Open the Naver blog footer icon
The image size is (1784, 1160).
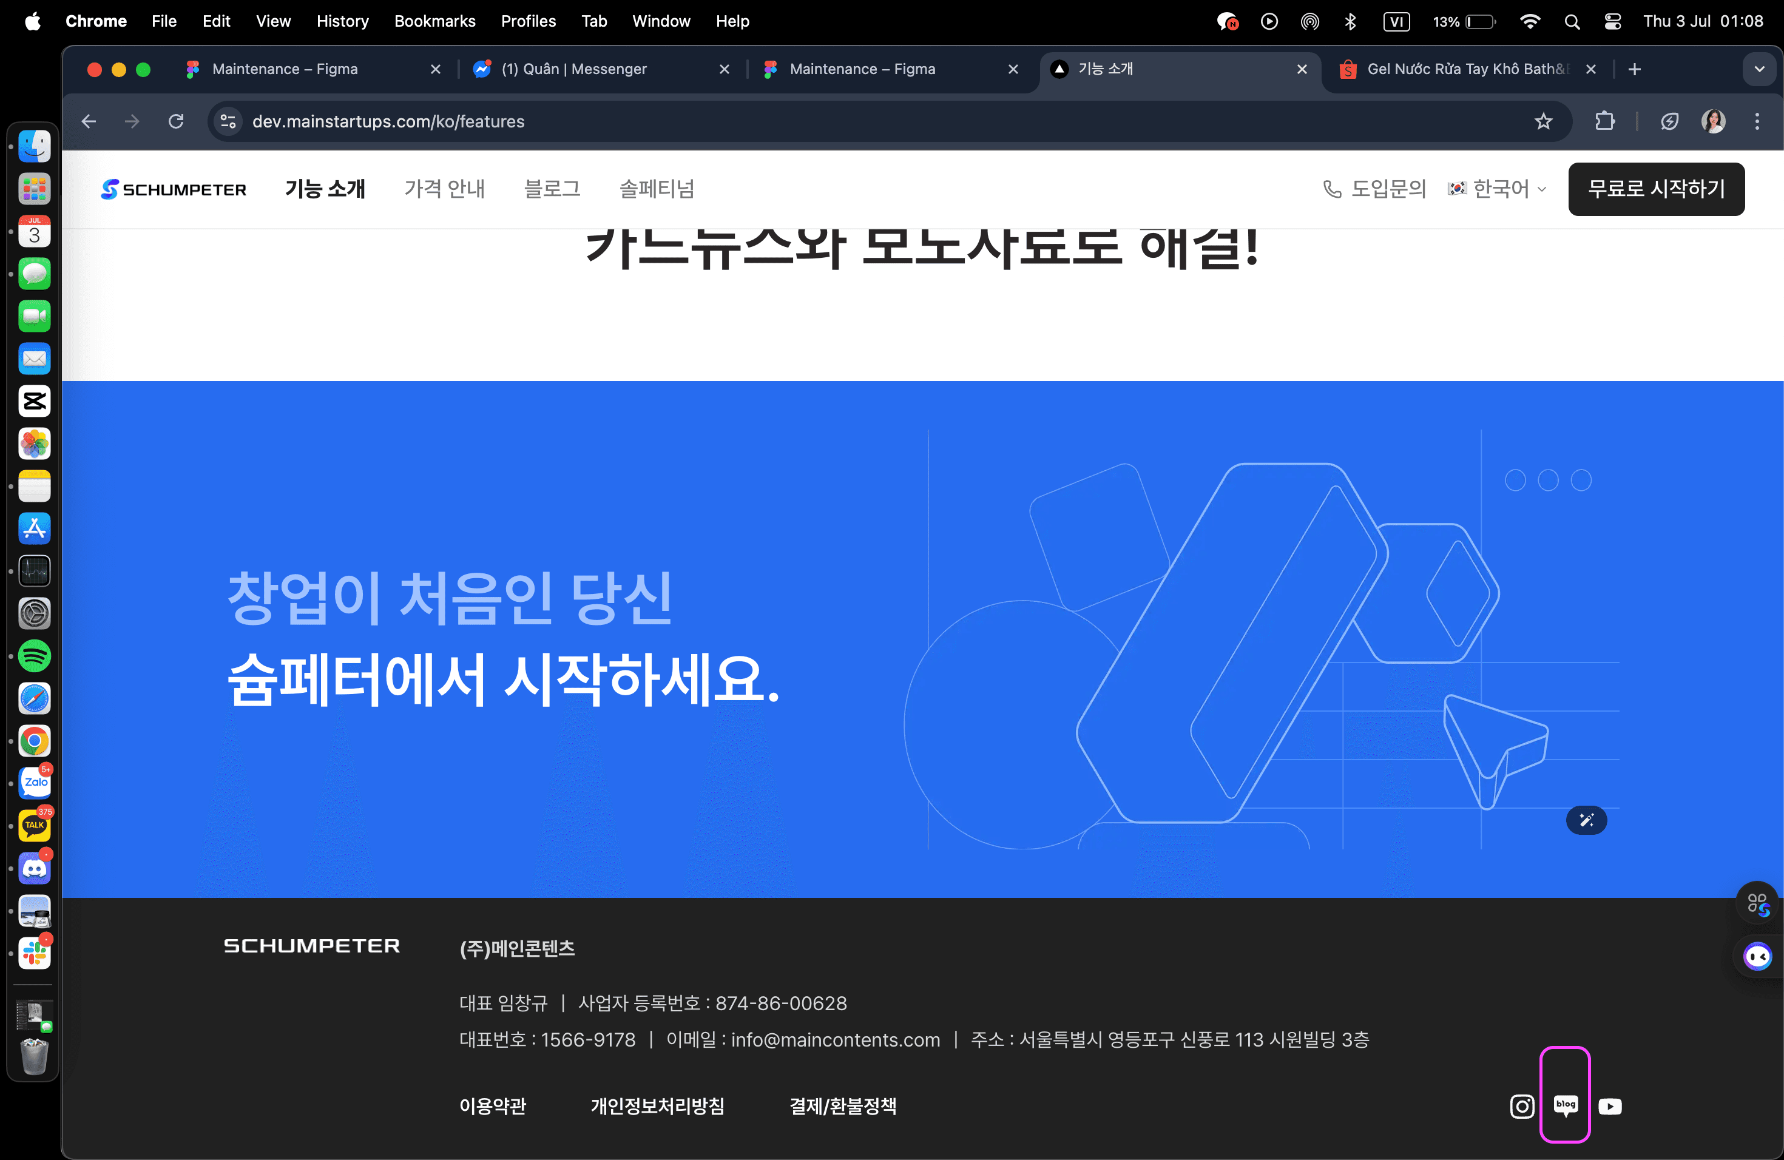coord(1565,1105)
